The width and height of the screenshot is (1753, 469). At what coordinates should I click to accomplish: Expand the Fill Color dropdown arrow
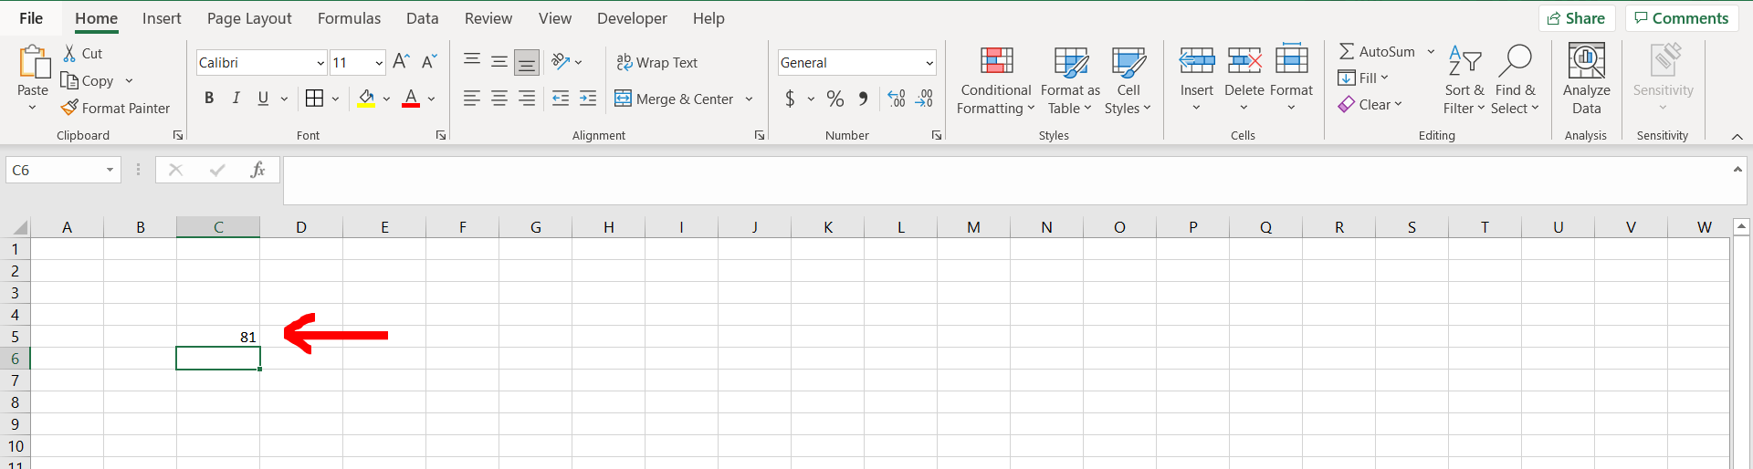[x=386, y=99]
